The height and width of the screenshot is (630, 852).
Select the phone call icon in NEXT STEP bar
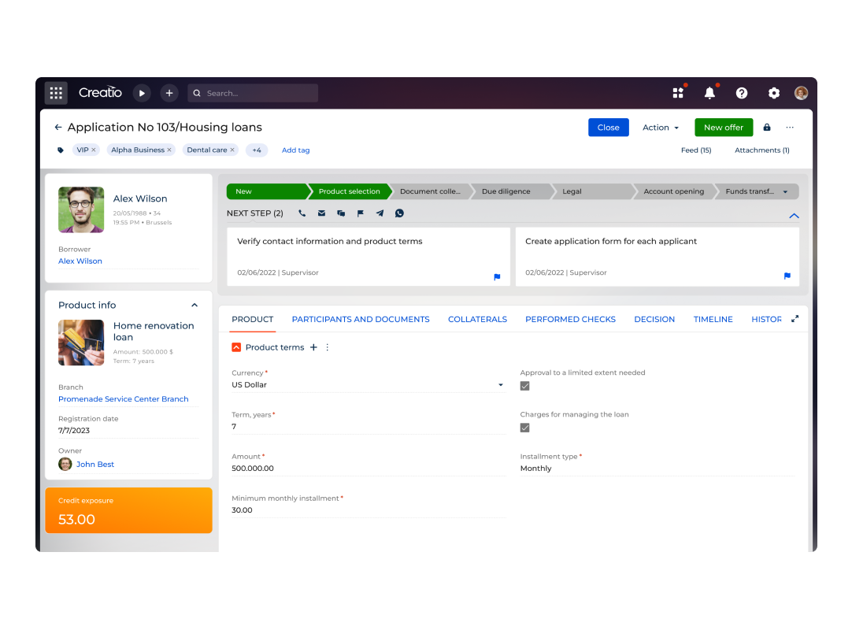(x=302, y=213)
